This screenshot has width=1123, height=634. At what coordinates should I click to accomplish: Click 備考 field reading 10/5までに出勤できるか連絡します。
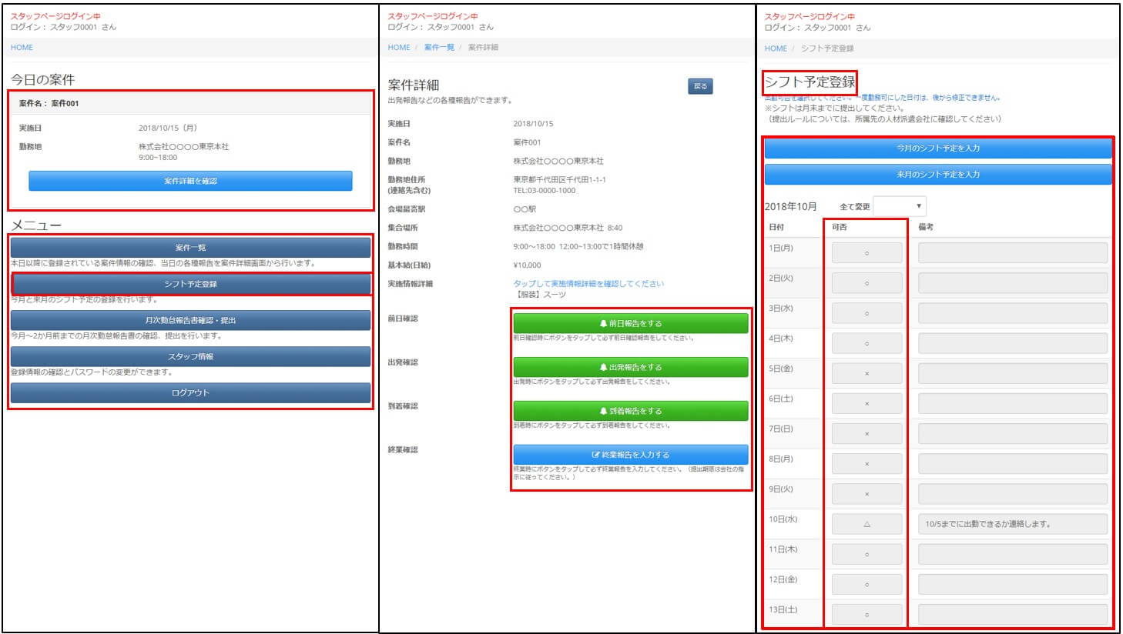1013,524
